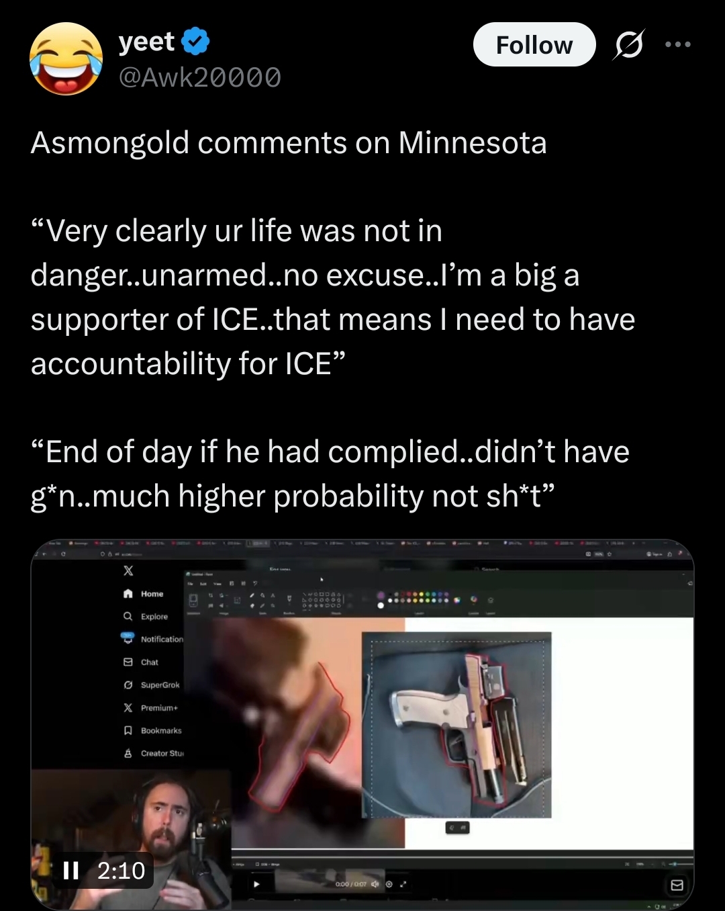Open the Notifications bell icon
Viewport: 725px width, 911px height.
tap(128, 638)
